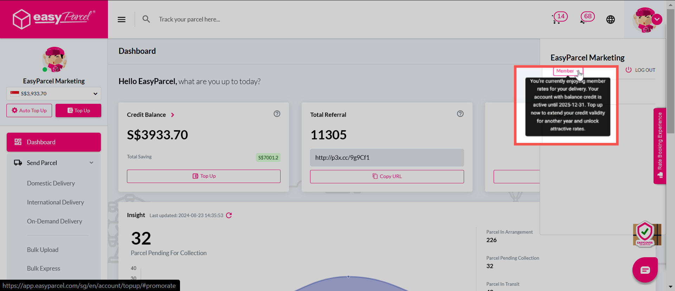Click the referral URL field
Viewport: 675px width, 291px height.
(387, 158)
